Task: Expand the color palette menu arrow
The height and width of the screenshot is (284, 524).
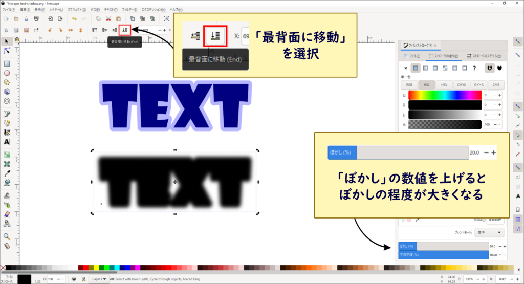Action: pyautogui.click(x=519, y=269)
